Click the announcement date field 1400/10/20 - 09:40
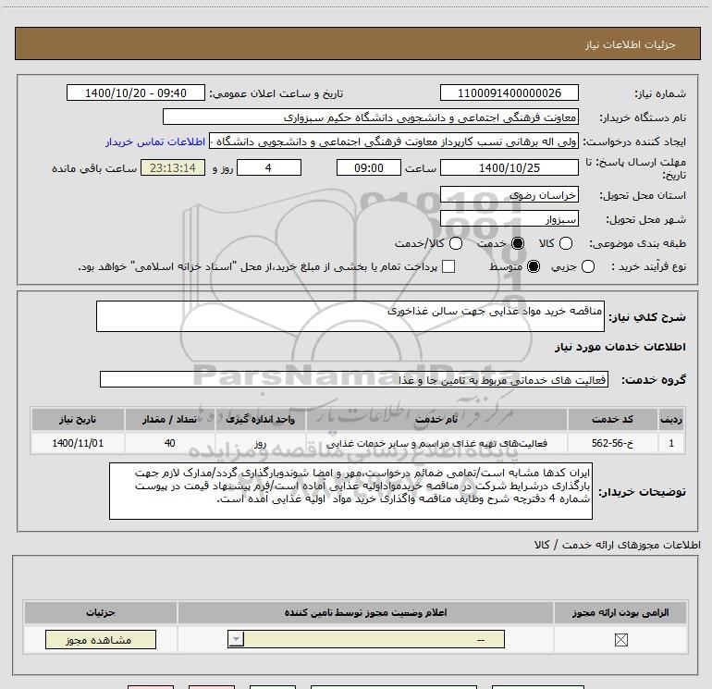Image resolution: width=712 pixels, height=689 pixels. (x=135, y=92)
